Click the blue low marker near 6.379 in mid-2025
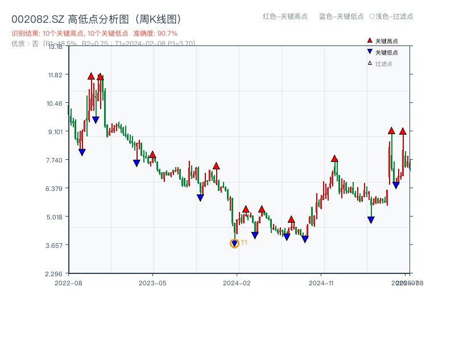Image resolution: width=455 pixels, height=341 pixels. click(x=396, y=185)
